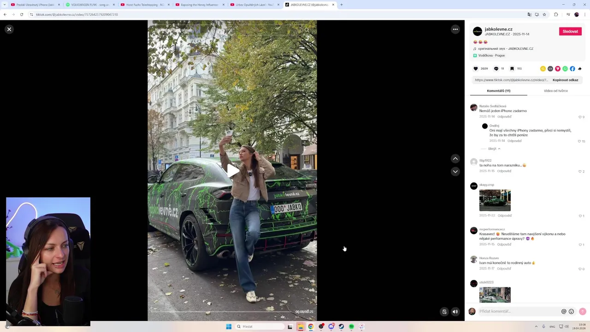Switch to Exposing the Honey Influencer tab

(x=199, y=5)
